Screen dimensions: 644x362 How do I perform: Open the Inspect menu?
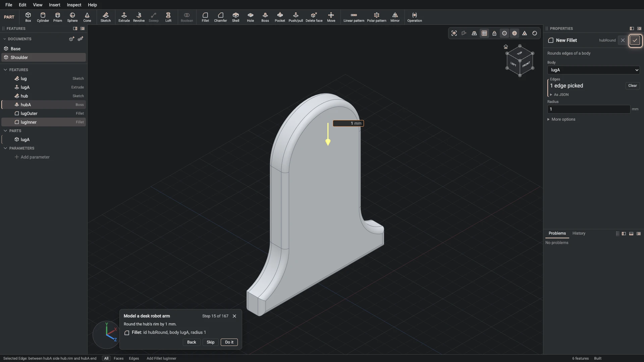tap(74, 5)
